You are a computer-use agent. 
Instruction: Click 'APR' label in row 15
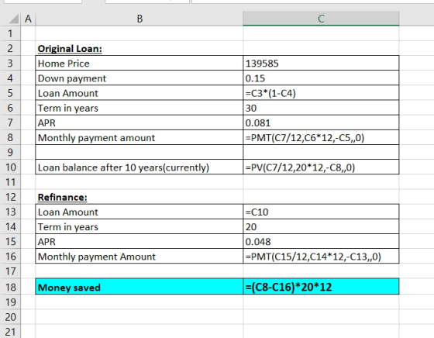point(139,241)
